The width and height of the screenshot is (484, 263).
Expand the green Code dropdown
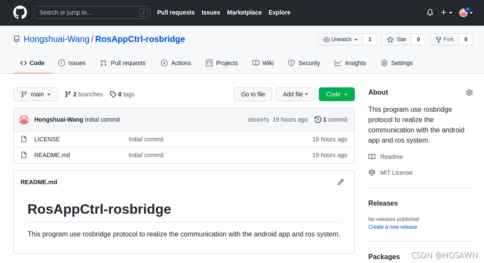[x=337, y=94]
